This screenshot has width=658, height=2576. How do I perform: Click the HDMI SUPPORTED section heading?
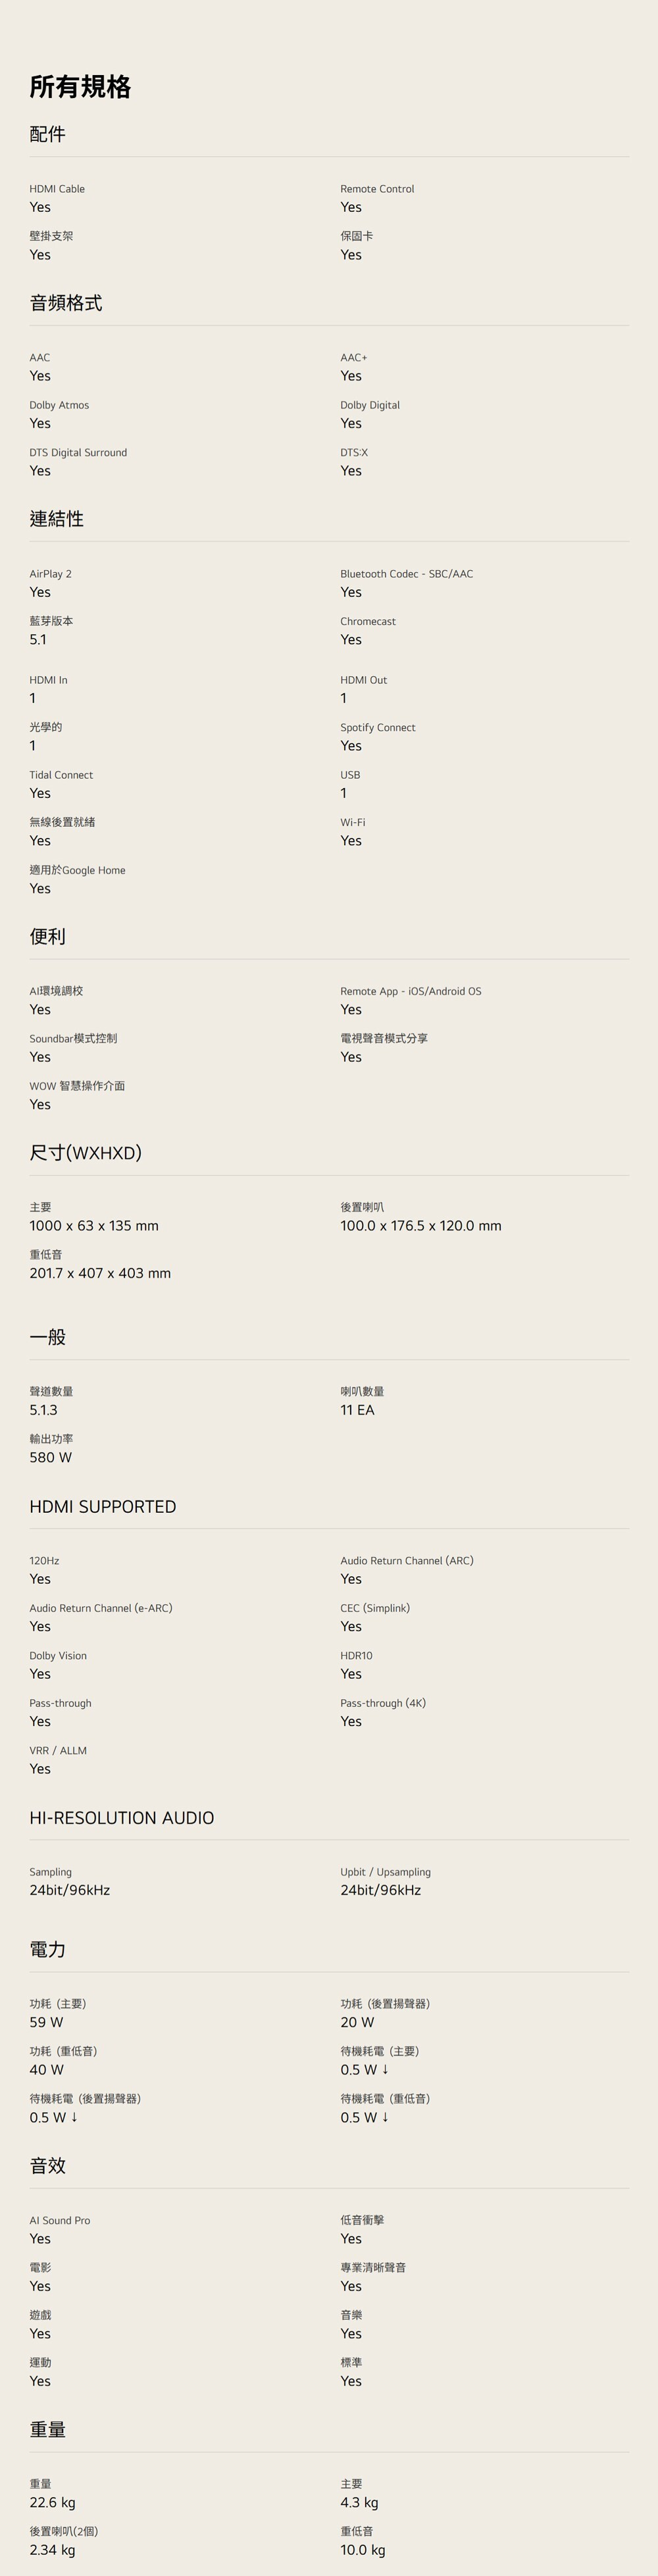(102, 1506)
